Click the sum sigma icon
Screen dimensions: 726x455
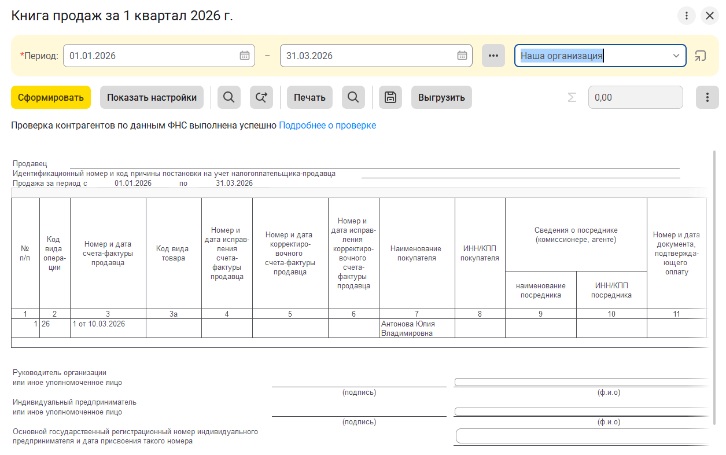(x=572, y=97)
